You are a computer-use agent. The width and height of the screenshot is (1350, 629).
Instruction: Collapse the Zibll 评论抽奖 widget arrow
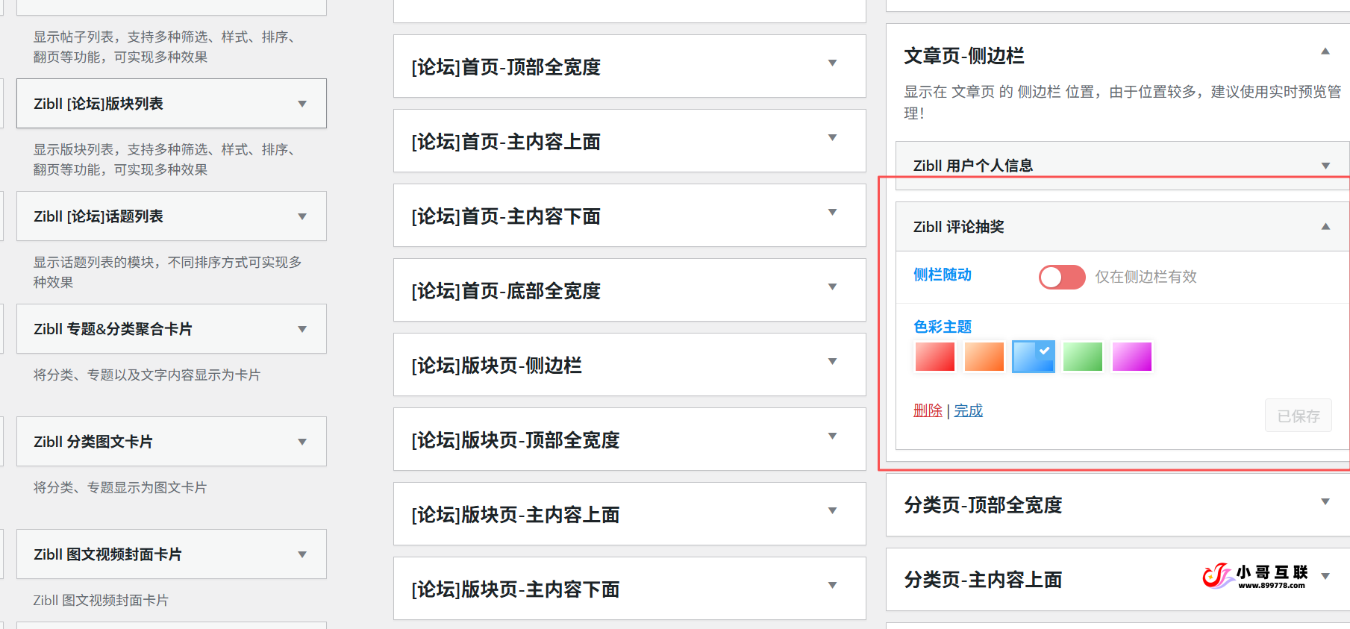(1325, 227)
